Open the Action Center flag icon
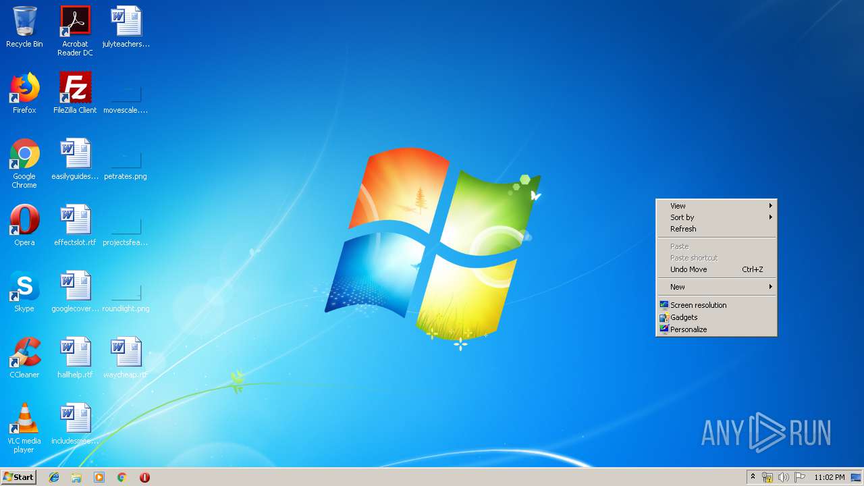The image size is (864, 486). click(x=800, y=477)
